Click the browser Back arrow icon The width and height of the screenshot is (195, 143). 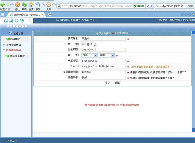(x=2, y=5)
